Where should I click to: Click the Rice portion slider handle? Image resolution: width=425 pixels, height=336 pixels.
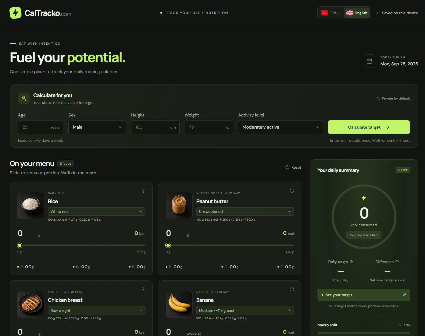coord(20,245)
